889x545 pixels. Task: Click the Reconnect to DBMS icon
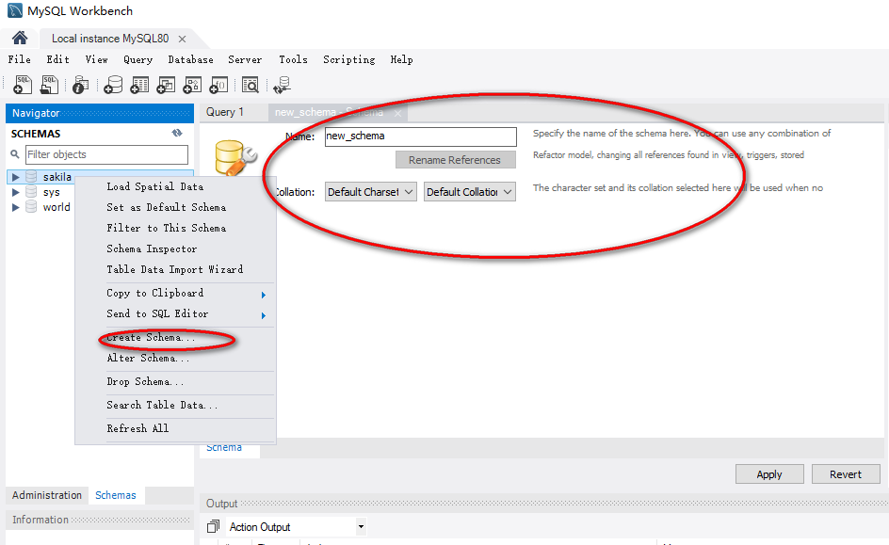pos(282,85)
